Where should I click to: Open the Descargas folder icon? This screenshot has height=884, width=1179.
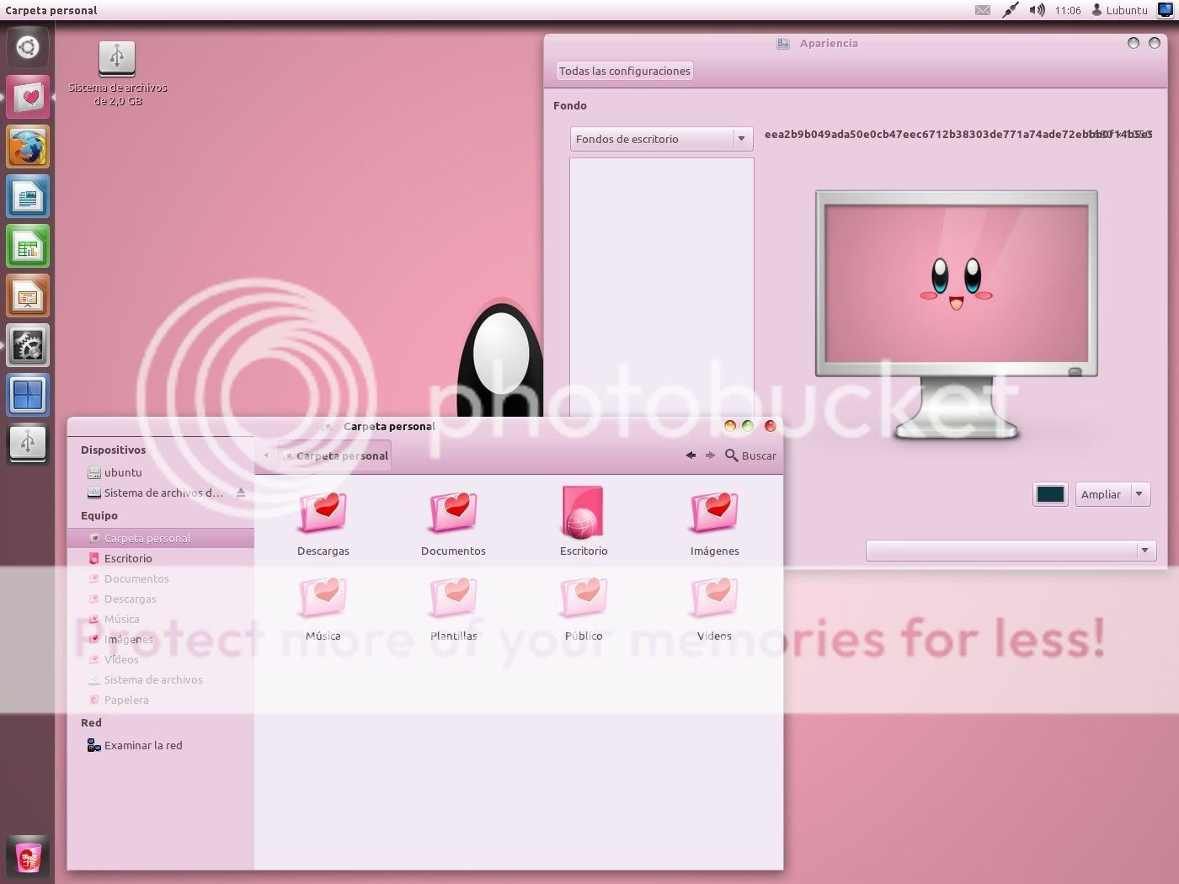coord(323,511)
